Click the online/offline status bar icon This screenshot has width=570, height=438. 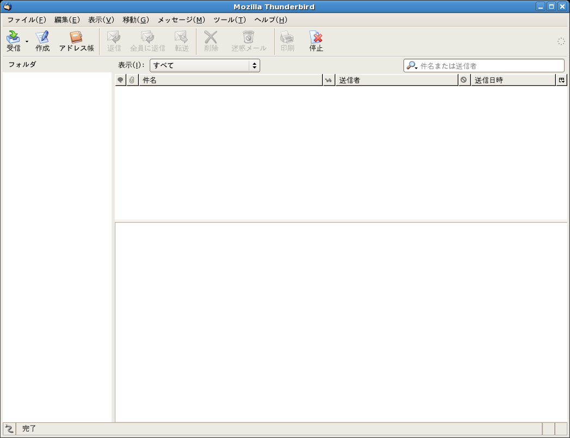tap(9, 429)
